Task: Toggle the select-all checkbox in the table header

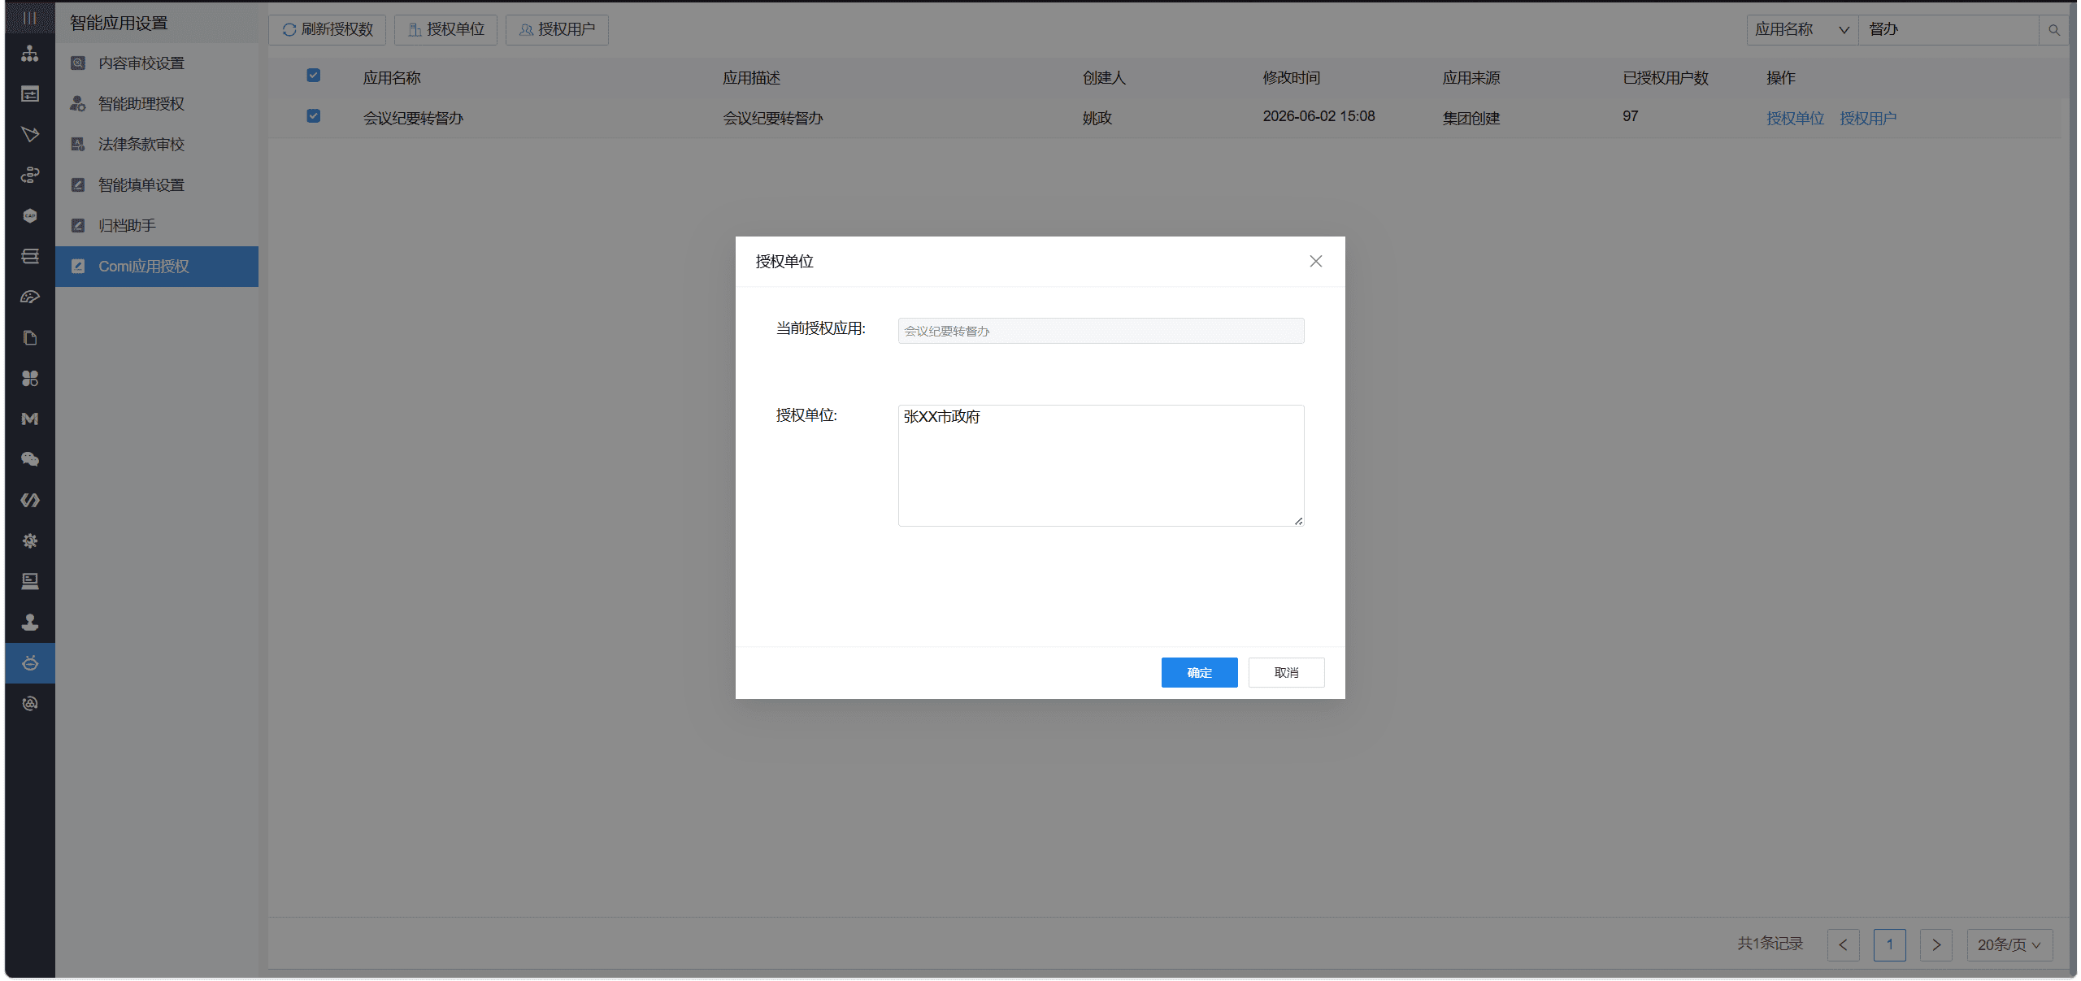Action: pos(313,76)
